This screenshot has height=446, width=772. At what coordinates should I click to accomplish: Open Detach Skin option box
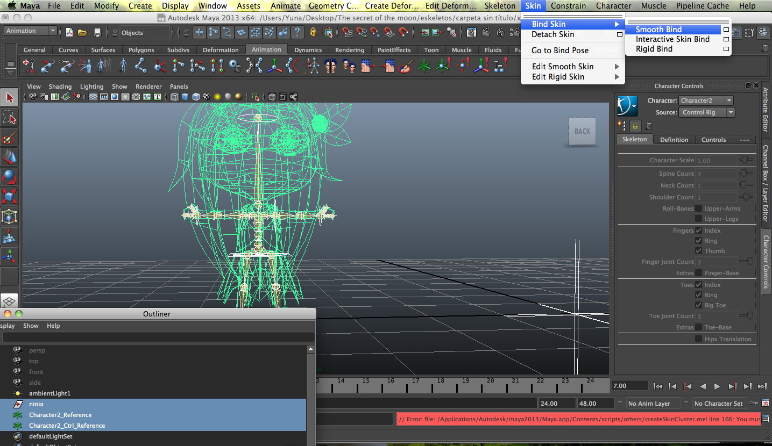pyautogui.click(x=619, y=34)
